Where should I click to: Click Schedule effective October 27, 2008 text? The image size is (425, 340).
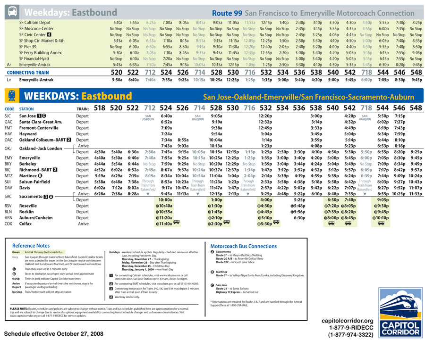54,333
